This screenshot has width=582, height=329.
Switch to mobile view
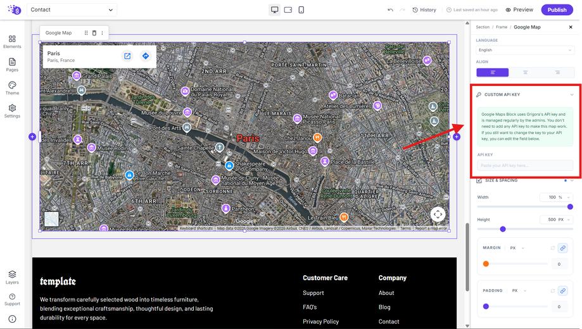click(x=301, y=9)
